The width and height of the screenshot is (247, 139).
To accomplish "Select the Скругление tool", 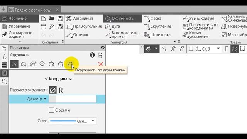I will [x=157, y=27].
